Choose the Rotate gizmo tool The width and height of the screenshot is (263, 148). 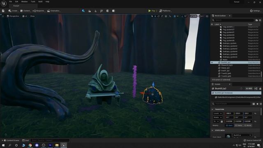(x=159, y=16)
